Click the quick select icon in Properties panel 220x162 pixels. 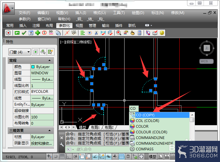tap(51, 52)
